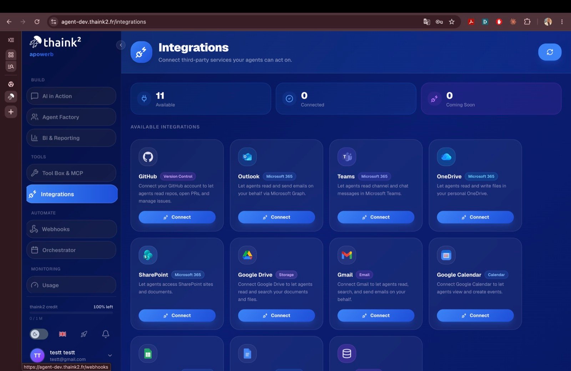Click the TT user avatar
Screen dimensions: 571x371
click(37, 355)
